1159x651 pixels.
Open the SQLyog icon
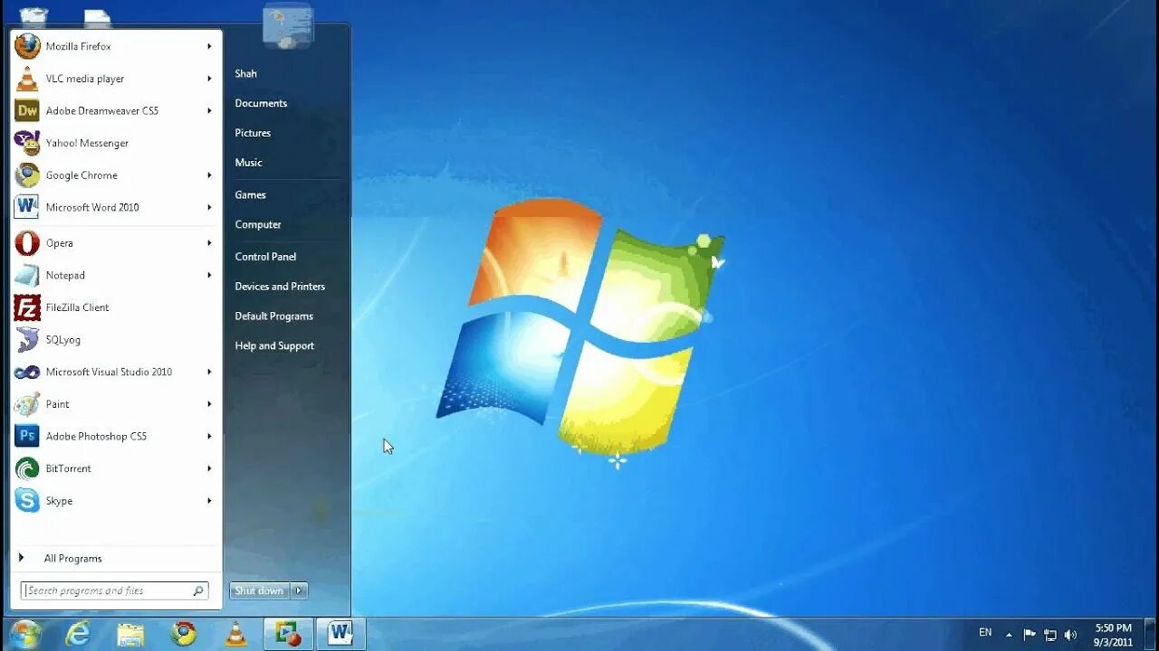click(27, 340)
